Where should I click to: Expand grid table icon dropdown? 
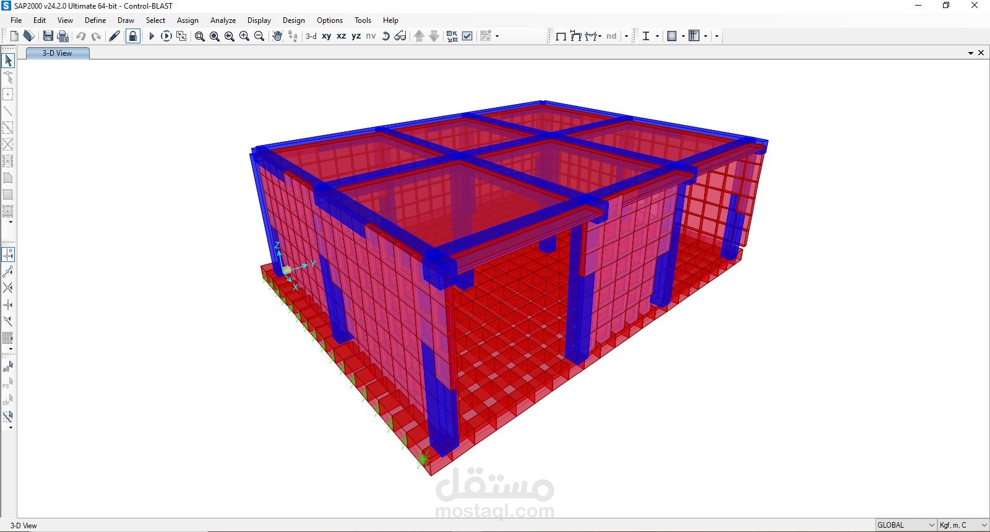click(x=705, y=36)
